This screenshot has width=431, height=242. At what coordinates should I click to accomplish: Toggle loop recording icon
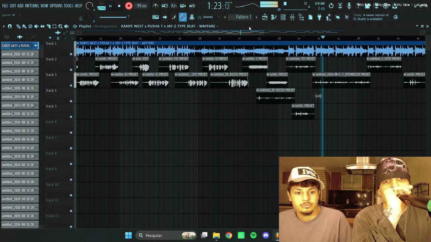[192, 6]
